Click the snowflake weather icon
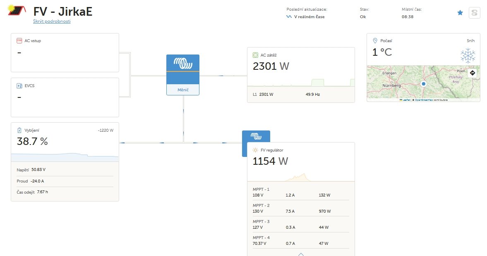 [468, 55]
